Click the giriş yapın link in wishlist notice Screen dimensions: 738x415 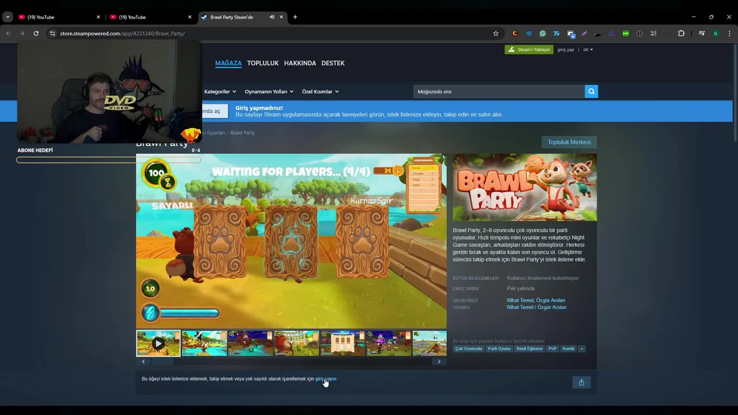326,379
